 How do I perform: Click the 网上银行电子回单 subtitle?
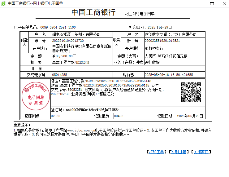click(x=140, y=14)
